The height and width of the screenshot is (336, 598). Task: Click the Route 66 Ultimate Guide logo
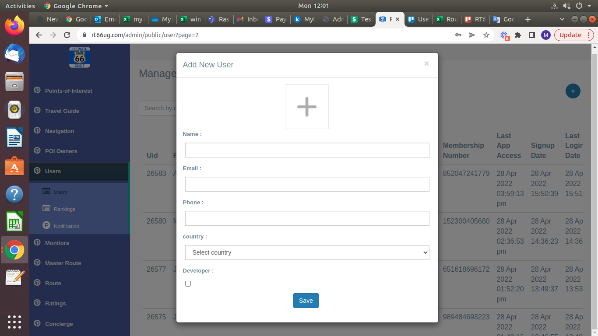80,57
